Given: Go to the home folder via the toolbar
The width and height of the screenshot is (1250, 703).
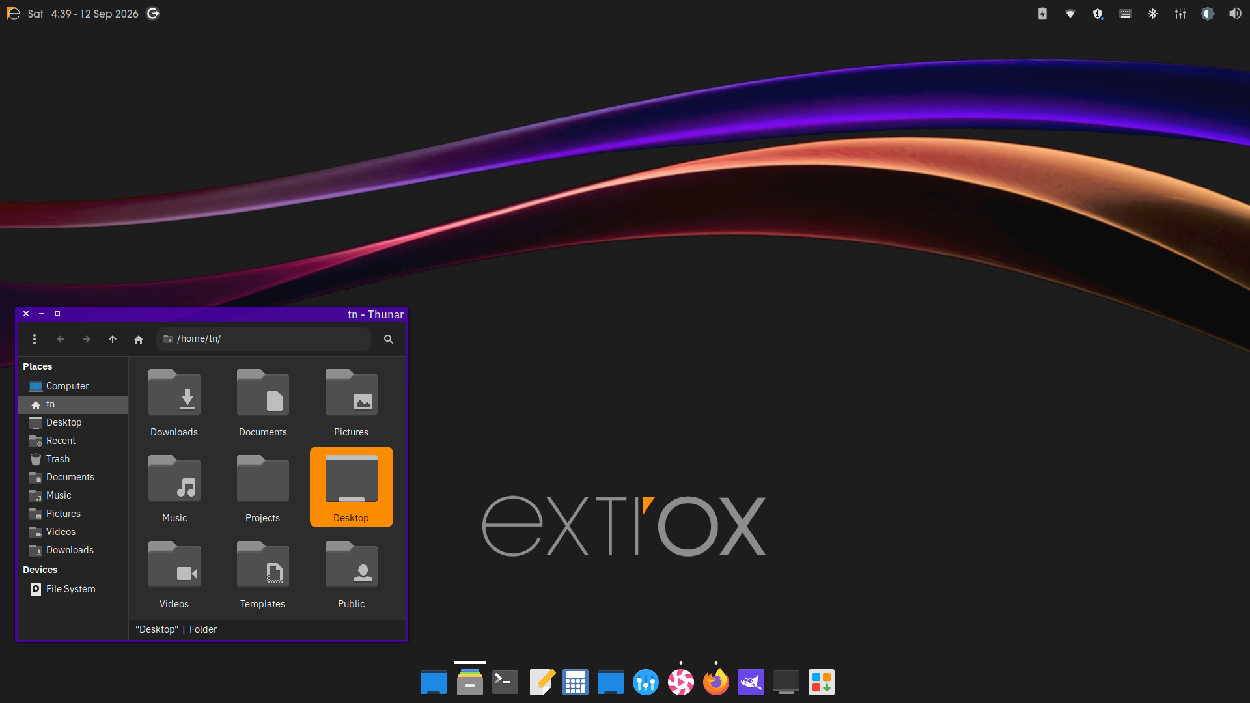Looking at the screenshot, I should pyautogui.click(x=139, y=339).
